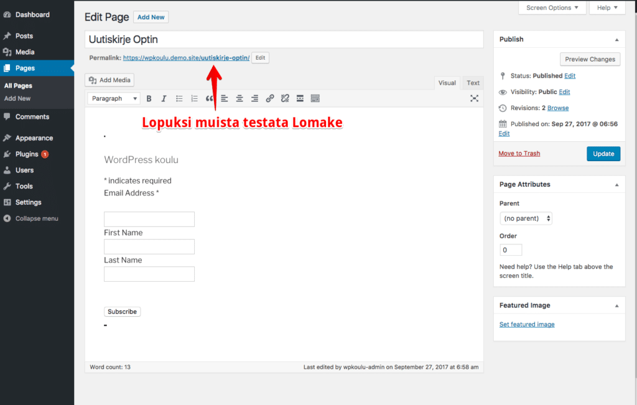The image size is (637, 405).
Task: Open the Parent page dropdown
Action: pyautogui.click(x=526, y=218)
